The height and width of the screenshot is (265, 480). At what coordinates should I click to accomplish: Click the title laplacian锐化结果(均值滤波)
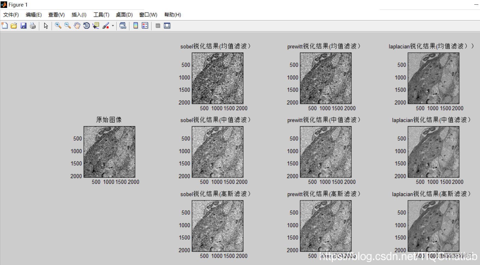[431, 46]
